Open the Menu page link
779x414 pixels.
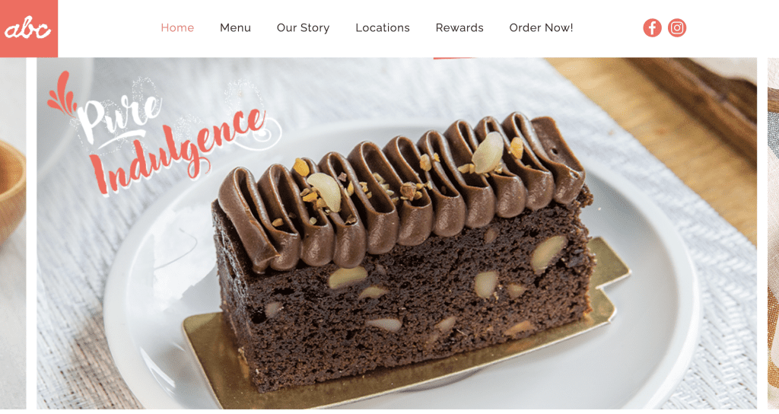click(236, 28)
